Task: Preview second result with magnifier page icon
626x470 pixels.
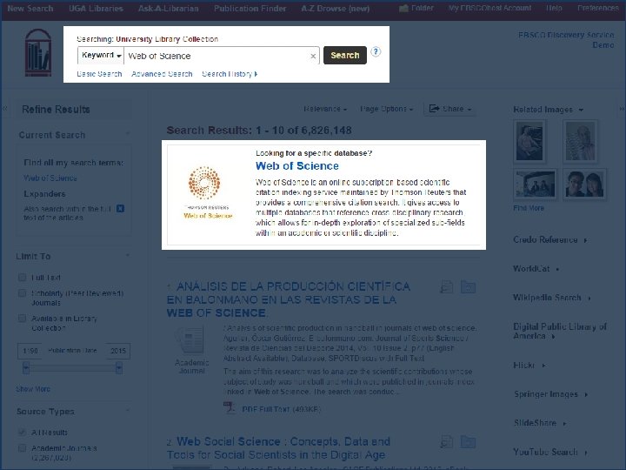Action: (x=447, y=441)
